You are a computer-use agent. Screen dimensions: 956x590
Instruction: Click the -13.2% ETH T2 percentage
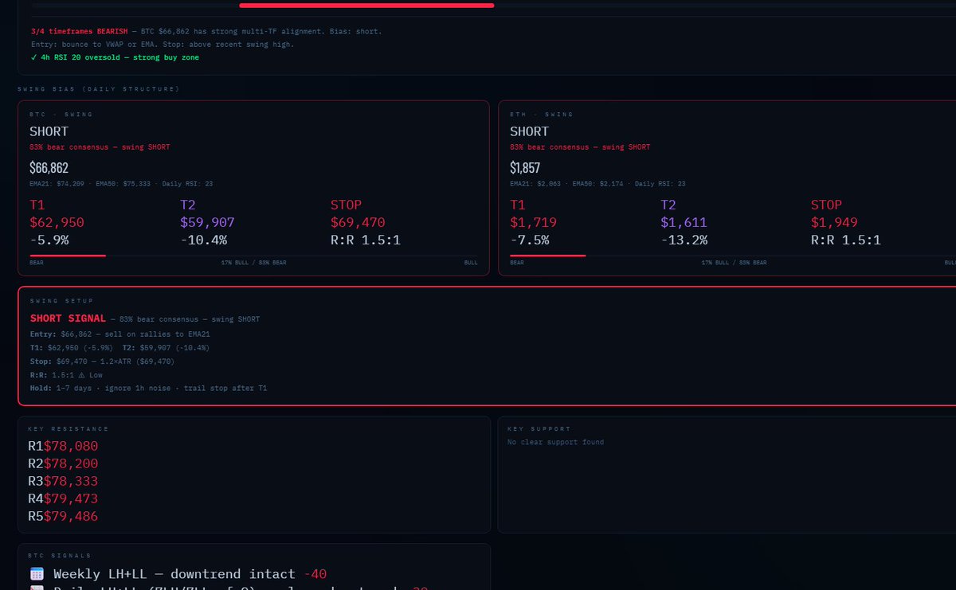(684, 240)
